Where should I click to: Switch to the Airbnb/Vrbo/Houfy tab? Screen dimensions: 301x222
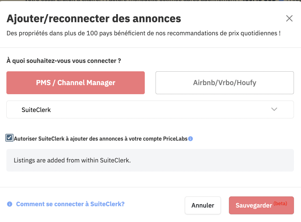225,83
